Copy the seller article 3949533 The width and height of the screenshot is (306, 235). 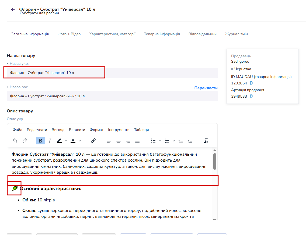pyautogui.click(x=251, y=96)
